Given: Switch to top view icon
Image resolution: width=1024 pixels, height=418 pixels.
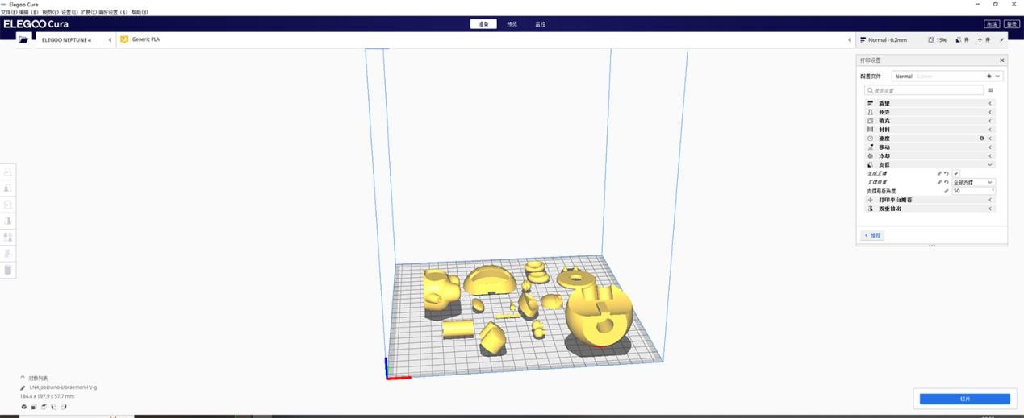Looking at the screenshot, I should click(x=44, y=407).
